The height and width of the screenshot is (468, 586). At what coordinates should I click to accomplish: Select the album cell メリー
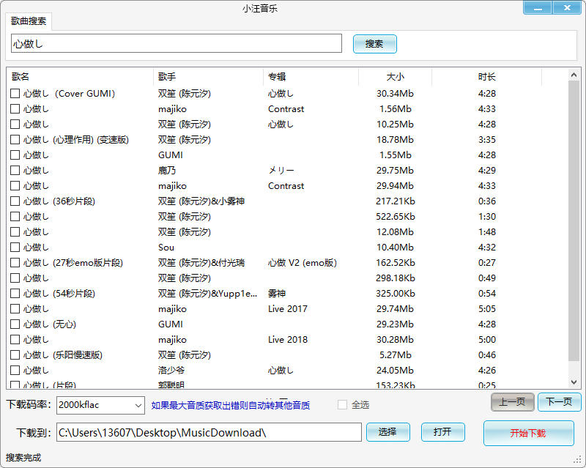tap(281, 171)
